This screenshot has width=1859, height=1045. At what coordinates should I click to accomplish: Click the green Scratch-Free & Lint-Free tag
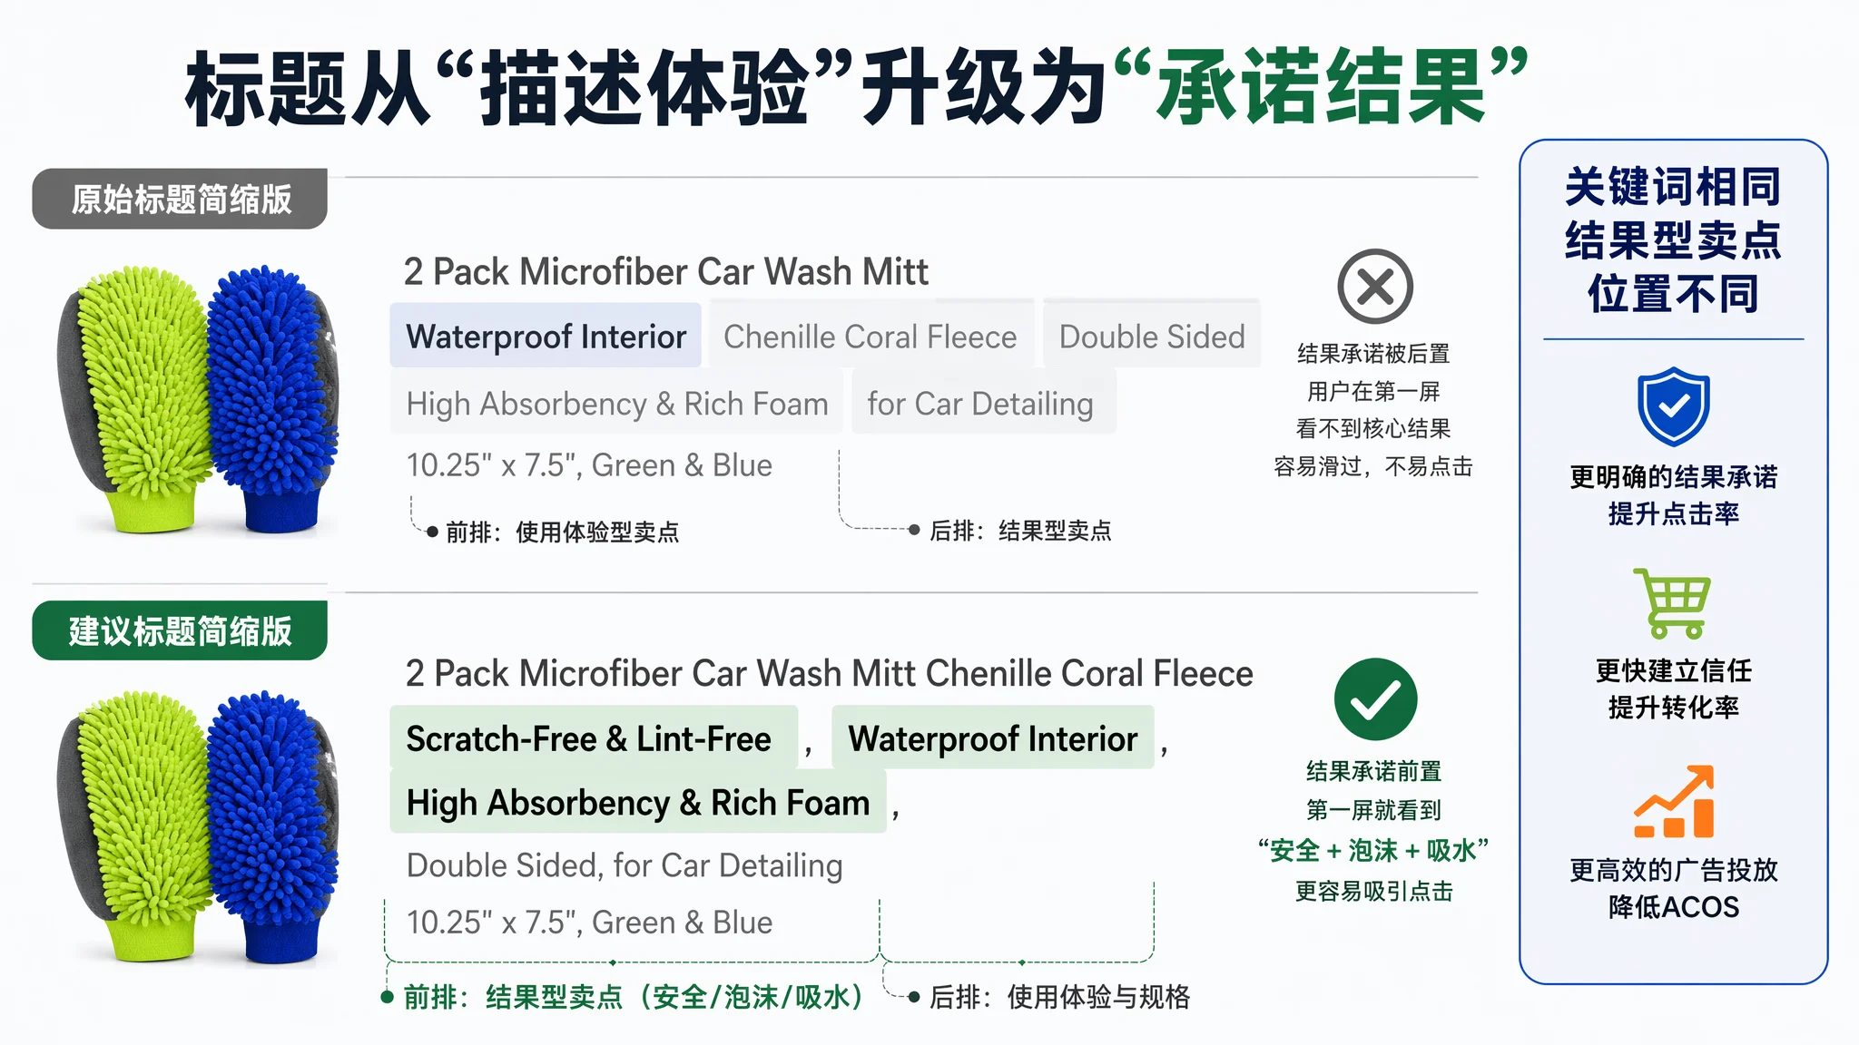(x=593, y=738)
